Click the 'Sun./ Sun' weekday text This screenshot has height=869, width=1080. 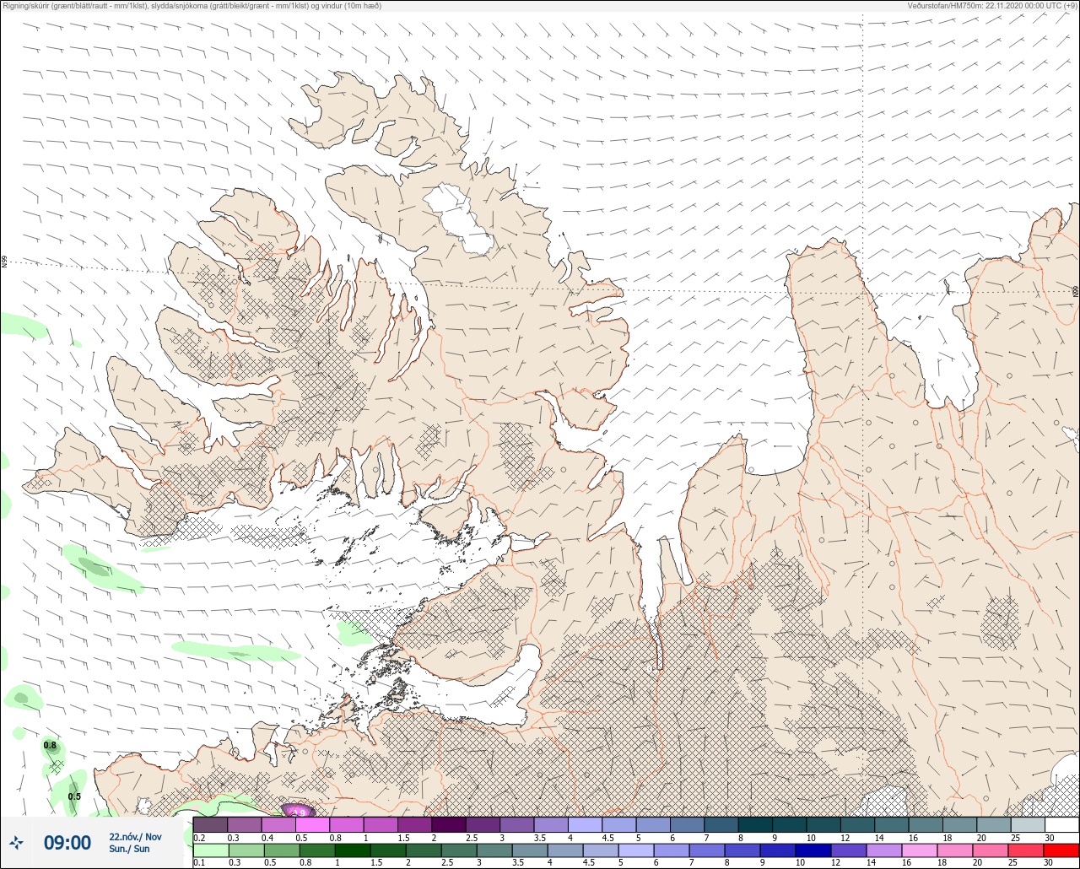129,849
